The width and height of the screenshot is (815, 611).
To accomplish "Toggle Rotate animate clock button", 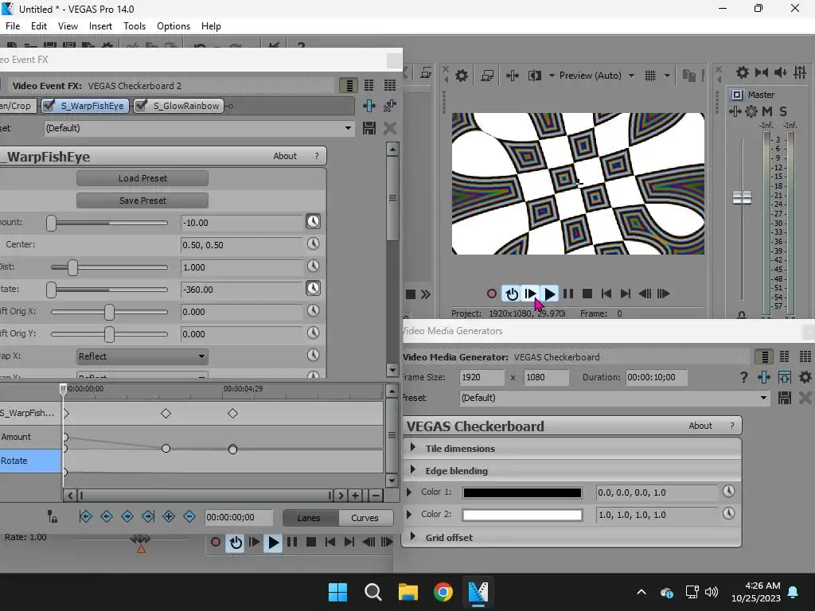I will click(313, 288).
